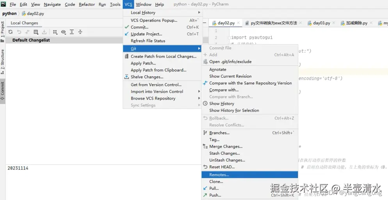Open the eye View Options dropdown
Image resolution: width=388 pixels, height=200 pixels.
click(64, 32)
